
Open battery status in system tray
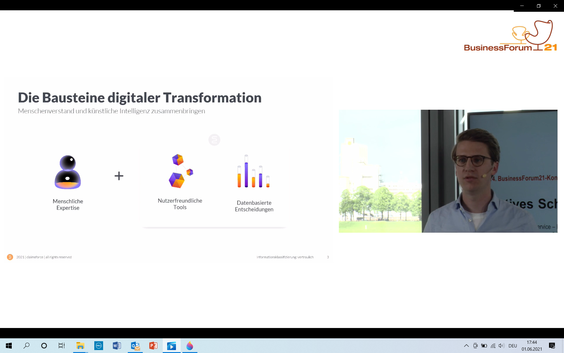(484, 346)
